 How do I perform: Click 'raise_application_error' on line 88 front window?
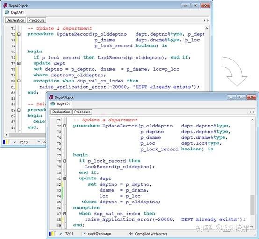pos(118,219)
